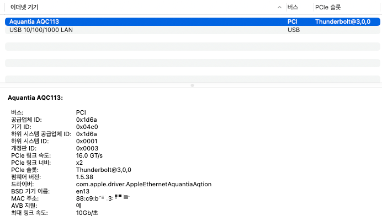
Task: Click the Aquantia AQC113: details heading
Action: [35, 98]
